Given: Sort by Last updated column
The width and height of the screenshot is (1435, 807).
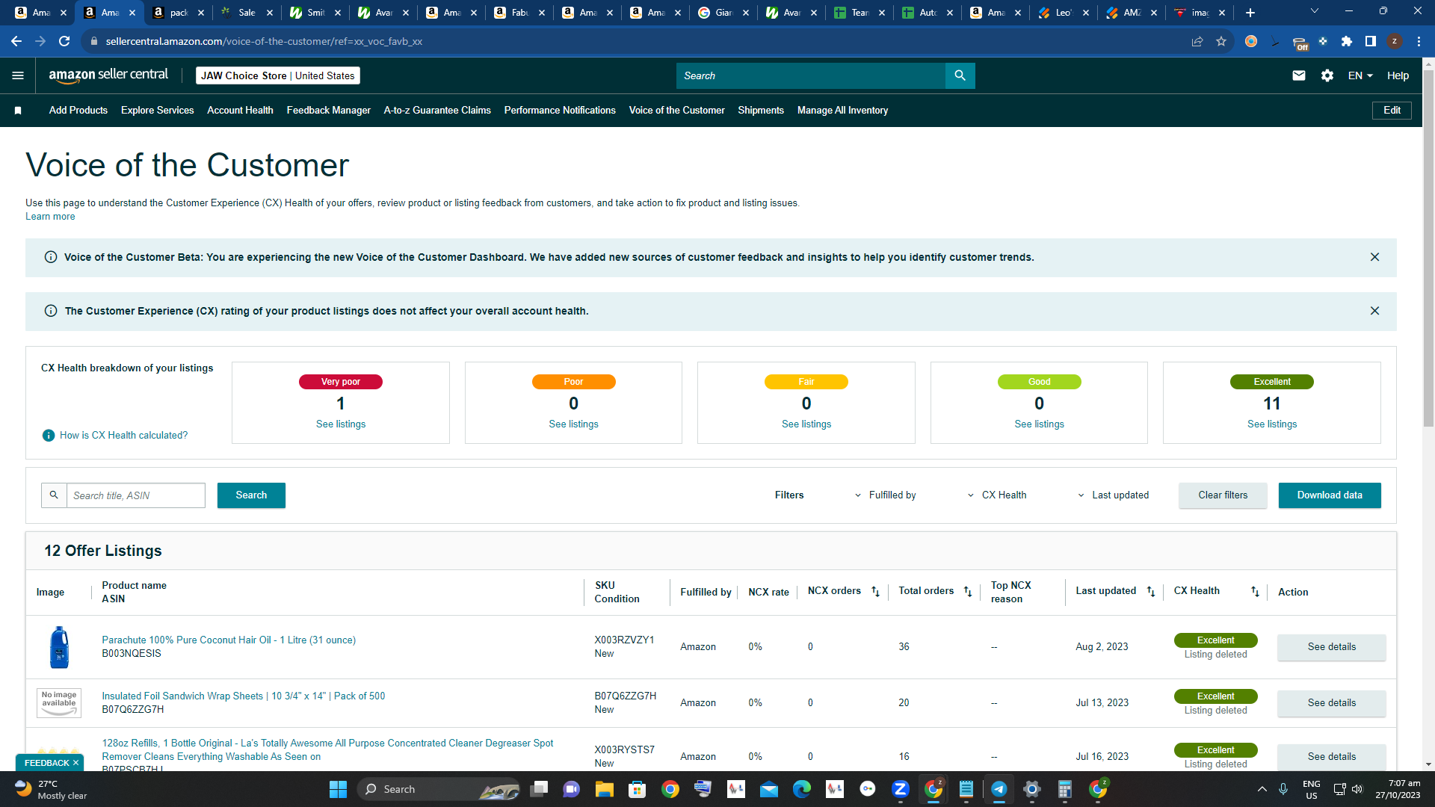Looking at the screenshot, I should [x=1151, y=592].
